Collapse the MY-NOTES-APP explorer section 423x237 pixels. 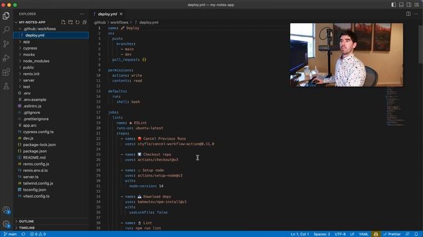point(32,22)
